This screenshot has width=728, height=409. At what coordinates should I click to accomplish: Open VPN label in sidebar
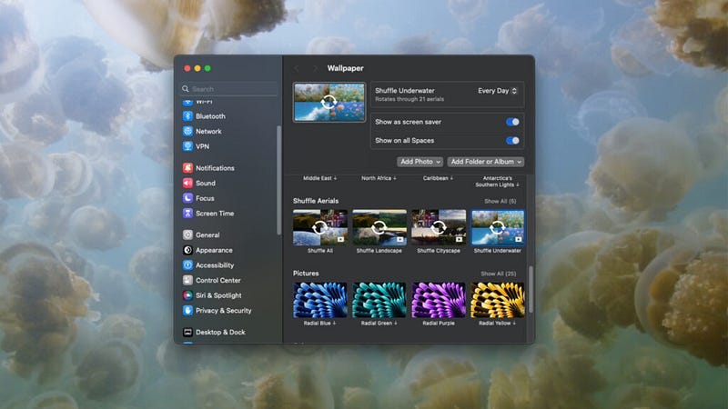(x=202, y=146)
